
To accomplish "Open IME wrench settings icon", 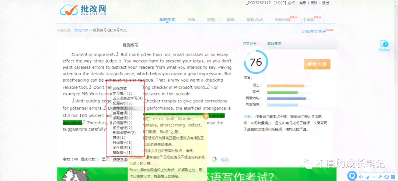I will point(380,177).
